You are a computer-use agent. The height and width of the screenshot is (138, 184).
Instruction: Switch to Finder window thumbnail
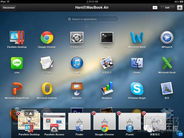click(x=79, y=121)
